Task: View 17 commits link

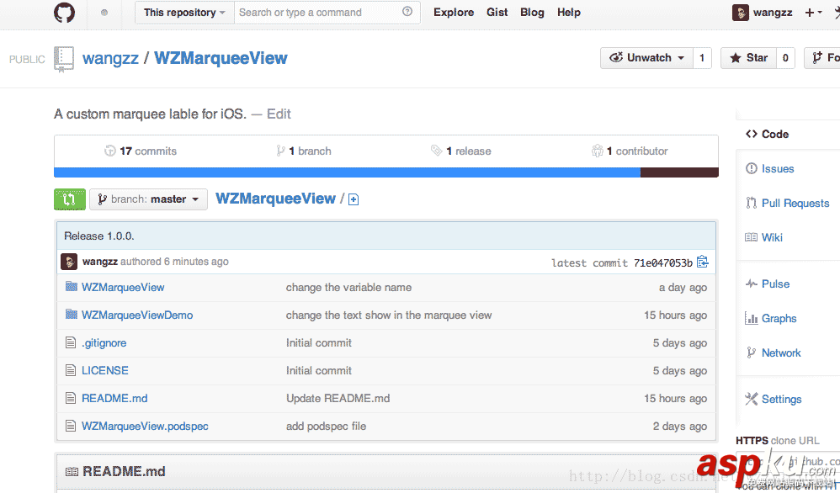Action: click(141, 151)
